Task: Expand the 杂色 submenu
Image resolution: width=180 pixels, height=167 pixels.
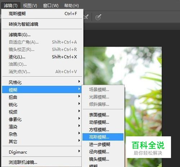Action: pos(42,134)
